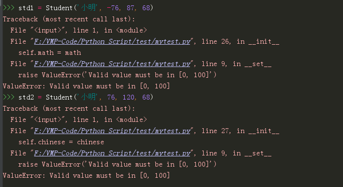343x187 pixels.
Task: Click the '小明' string in std2 call
Action: tap(87, 97)
